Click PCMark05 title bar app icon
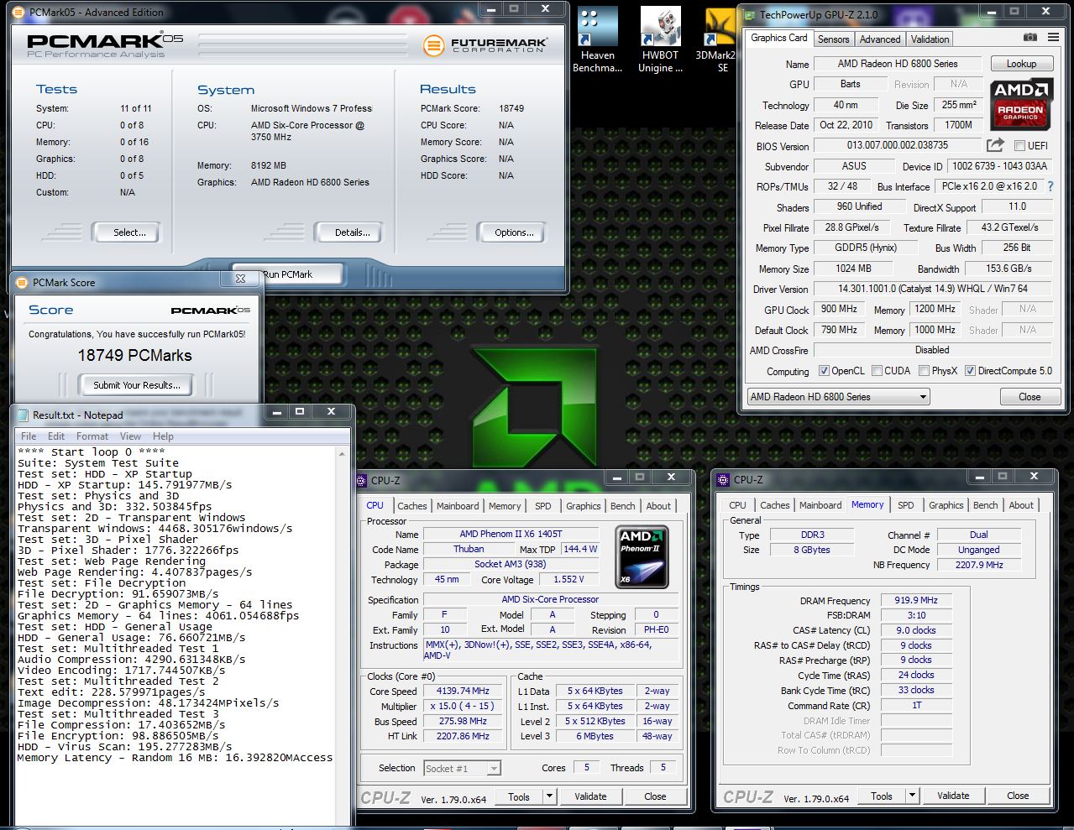The height and width of the screenshot is (830, 1074). pyautogui.click(x=19, y=13)
